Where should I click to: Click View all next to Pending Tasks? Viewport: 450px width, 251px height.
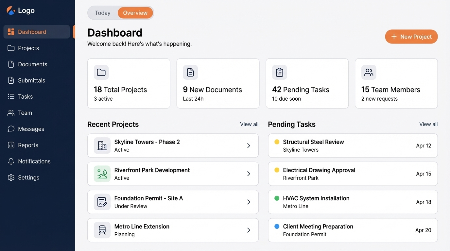[x=428, y=124]
